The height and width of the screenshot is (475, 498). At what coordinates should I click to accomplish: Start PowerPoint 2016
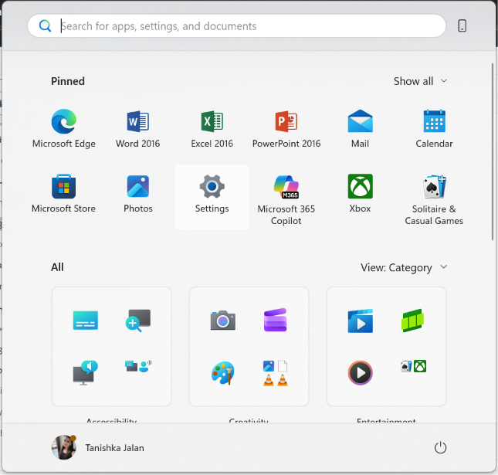286,129
